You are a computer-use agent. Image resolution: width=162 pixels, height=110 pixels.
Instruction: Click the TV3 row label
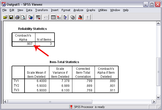[16, 90]
